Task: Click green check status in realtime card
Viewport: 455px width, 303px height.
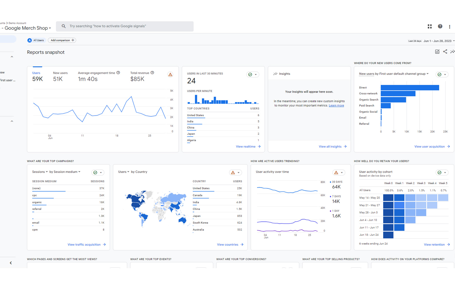Action: pyautogui.click(x=250, y=74)
